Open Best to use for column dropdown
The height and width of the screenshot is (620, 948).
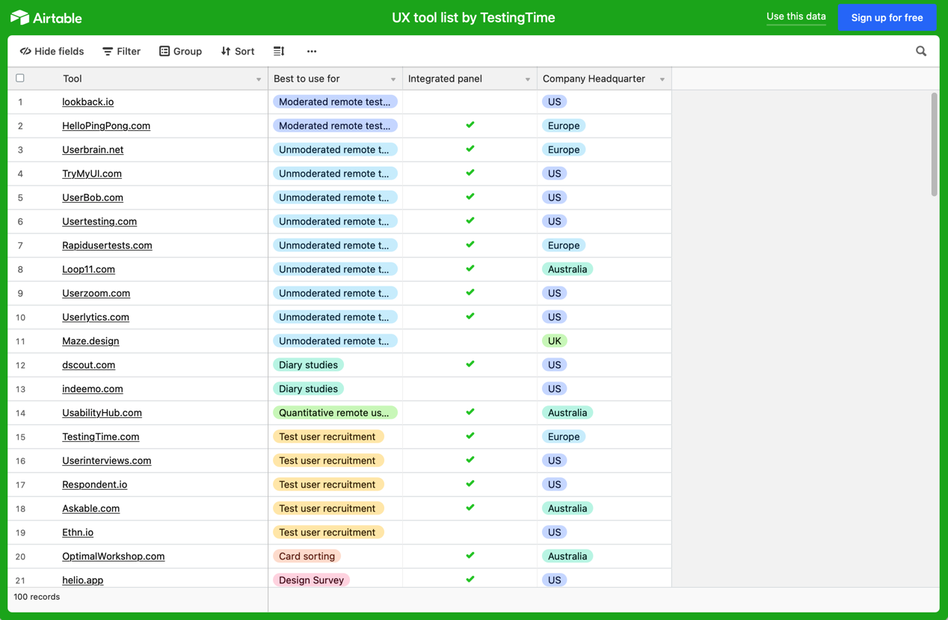[x=393, y=79]
